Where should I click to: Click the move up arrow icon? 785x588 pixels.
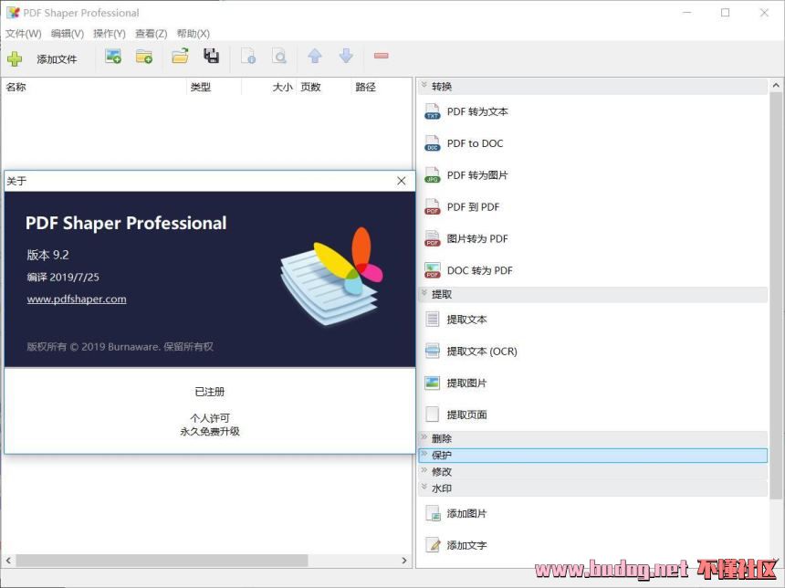[x=314, y=56]
